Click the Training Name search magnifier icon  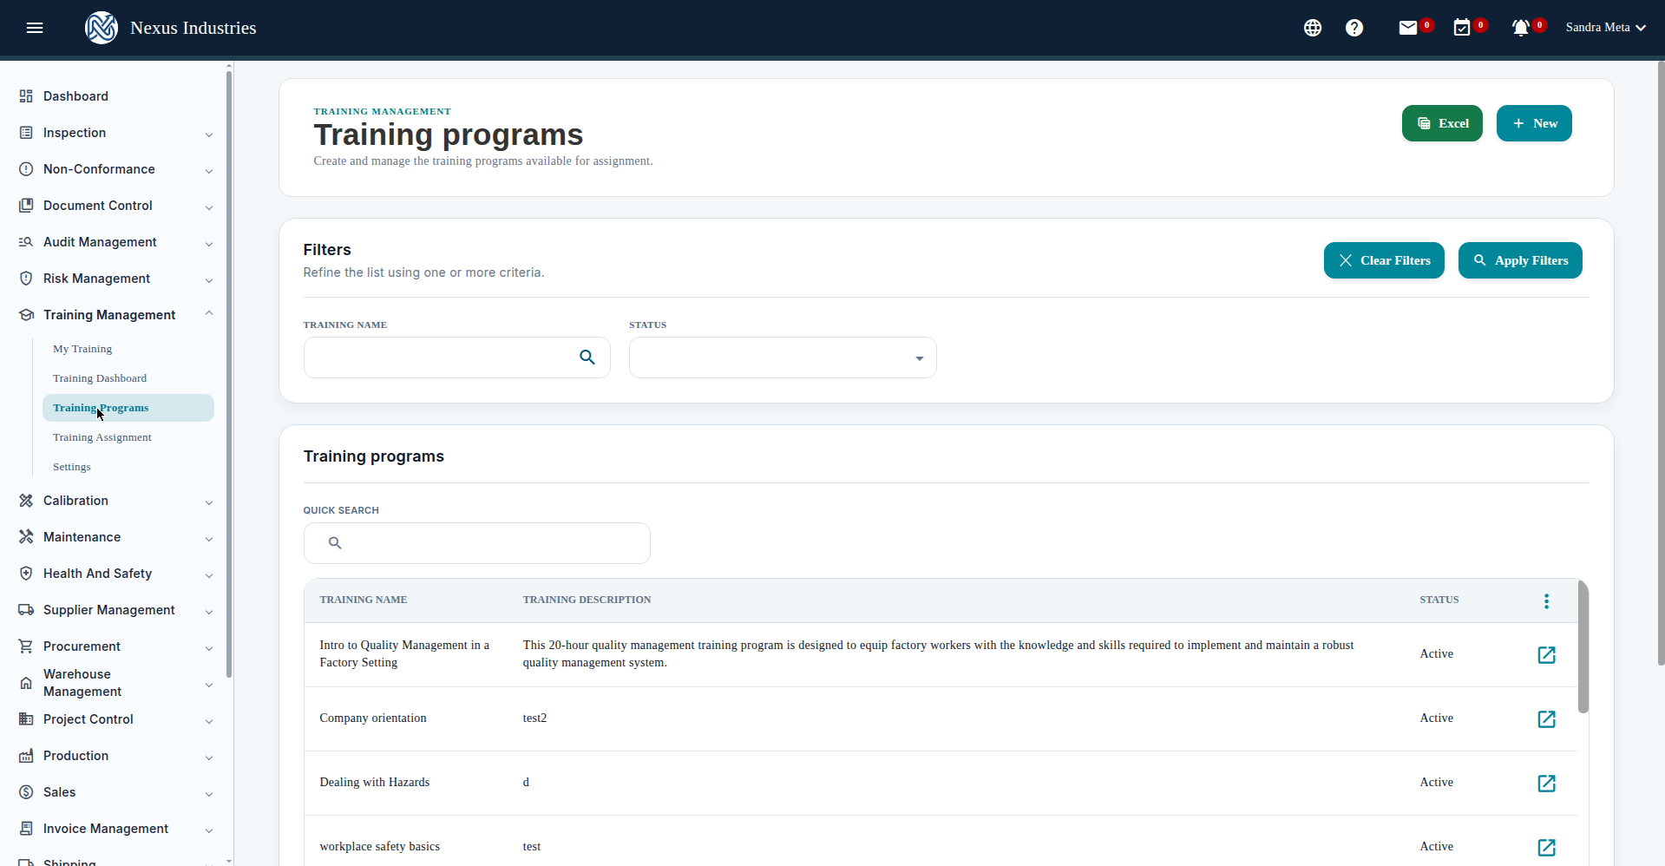coord(587,358)
